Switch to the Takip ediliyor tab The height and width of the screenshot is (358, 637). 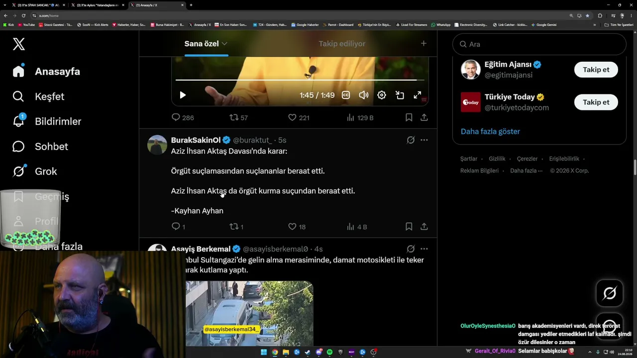tap(342, 44)
